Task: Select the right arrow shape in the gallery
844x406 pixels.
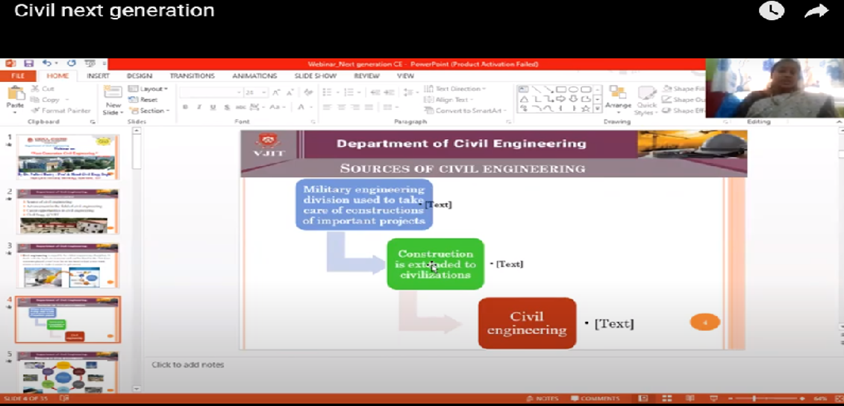Action: pos(560,99)
